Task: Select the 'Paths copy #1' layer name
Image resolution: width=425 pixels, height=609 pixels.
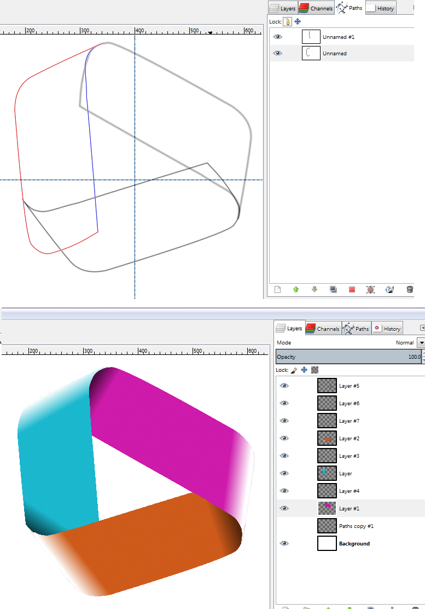Action: [357, 526]
